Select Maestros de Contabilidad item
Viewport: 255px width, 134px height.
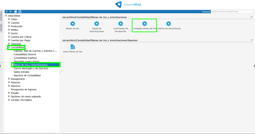[x=27, y=76]
